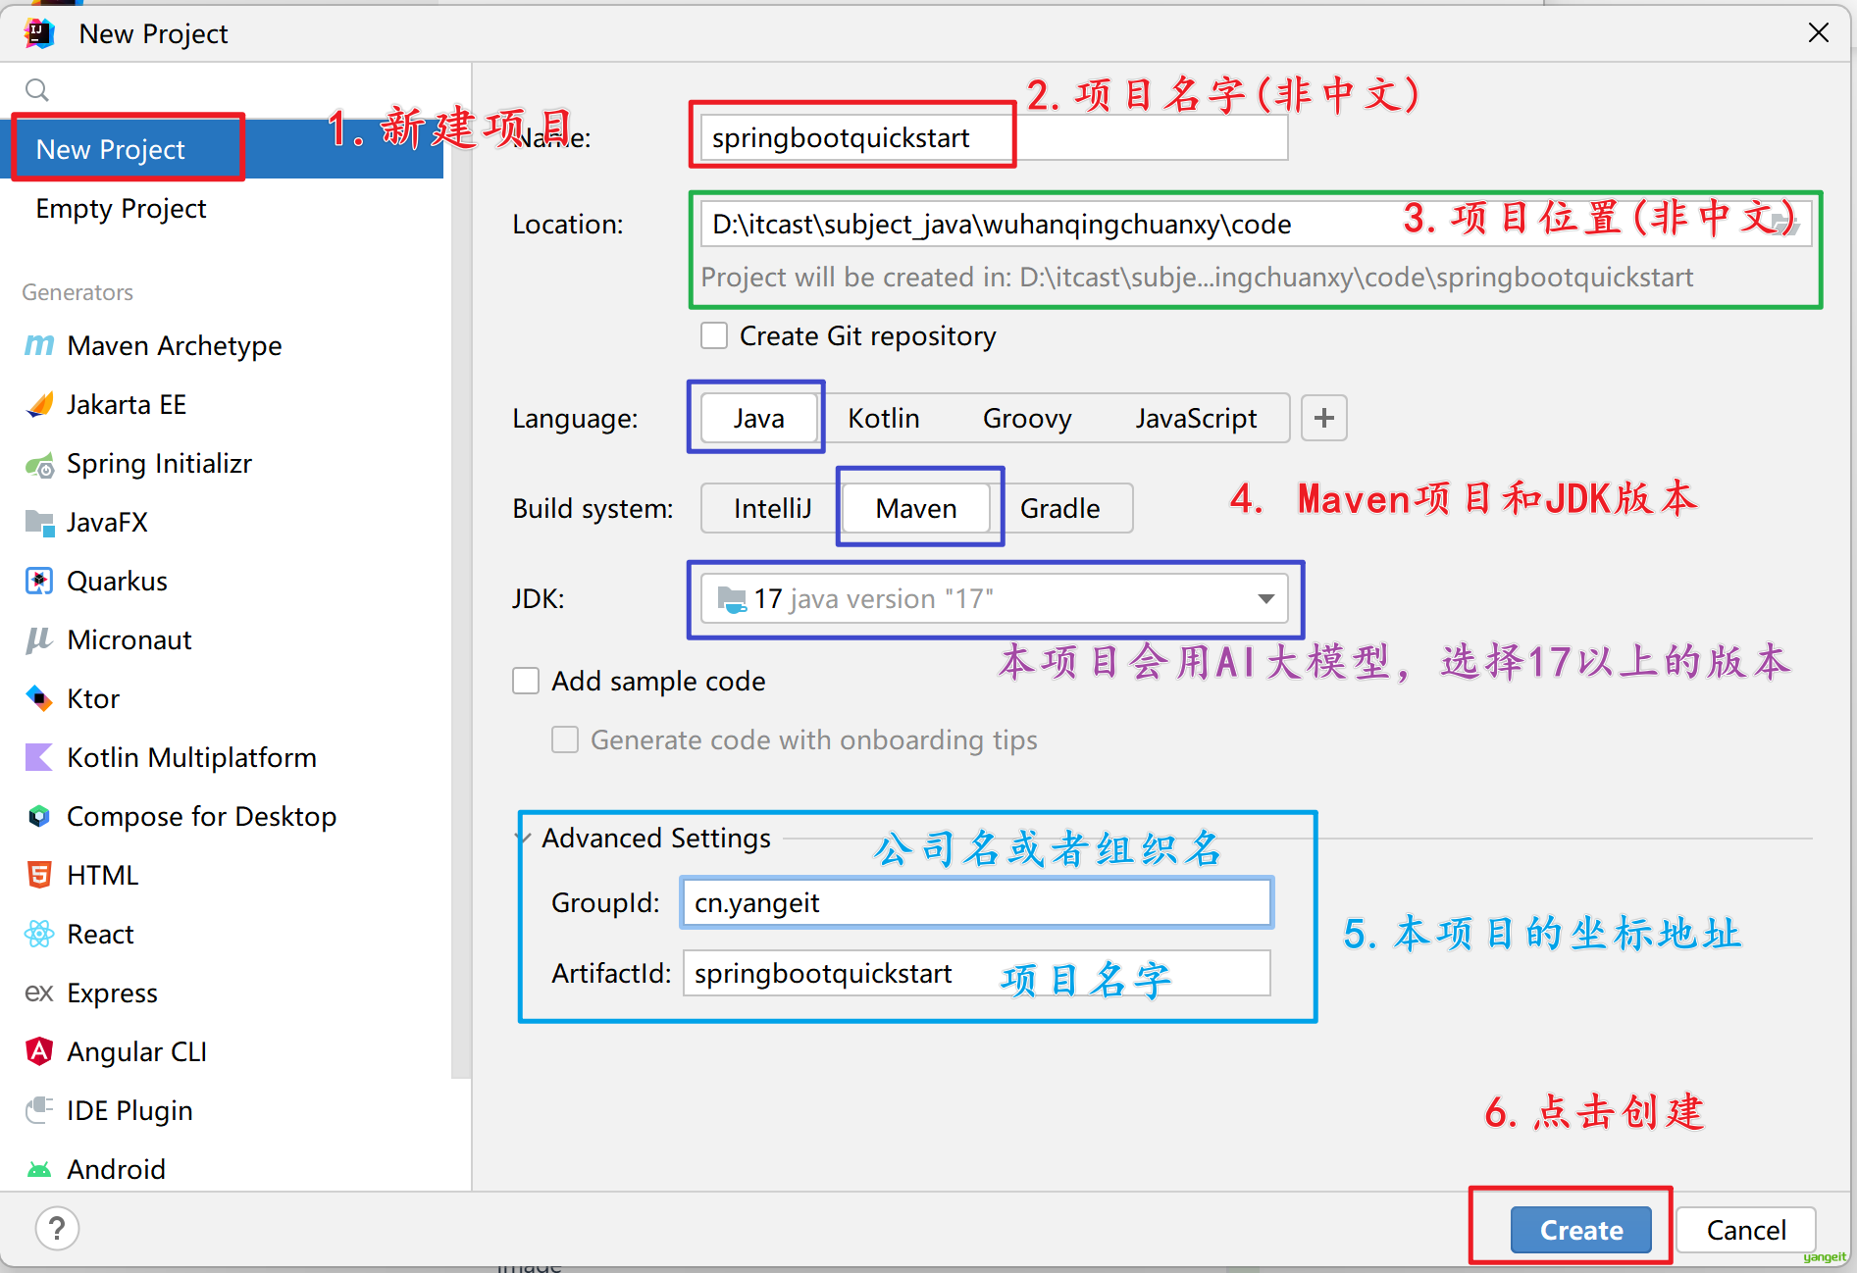Click the Cancel button
The width and height of the screenshot is (1857, 1273).
click(x=1746, y=1230)
